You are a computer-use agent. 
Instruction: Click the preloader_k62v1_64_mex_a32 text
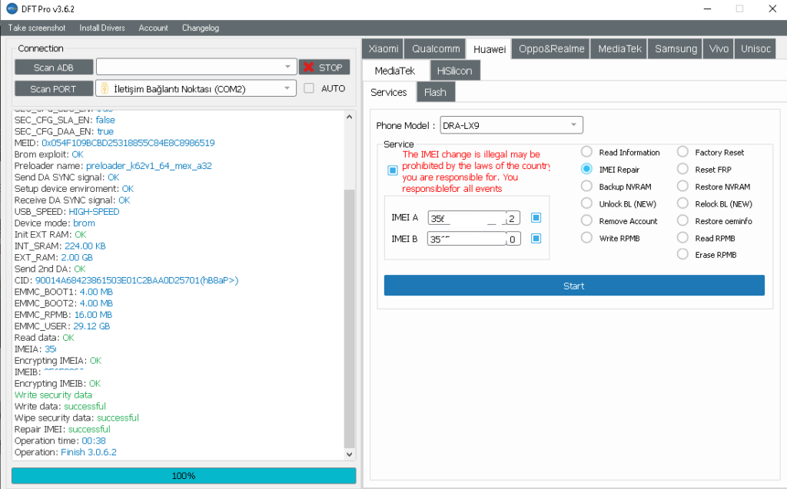(149, 166)
